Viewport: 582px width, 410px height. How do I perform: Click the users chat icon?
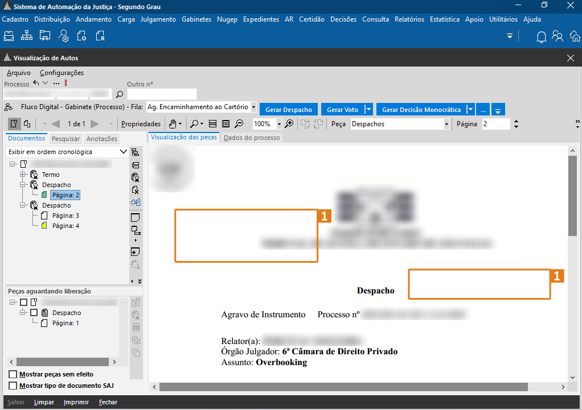pyautogui.click(x=557, y=36)
